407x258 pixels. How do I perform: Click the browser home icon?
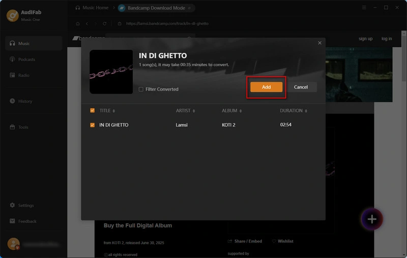78,23
